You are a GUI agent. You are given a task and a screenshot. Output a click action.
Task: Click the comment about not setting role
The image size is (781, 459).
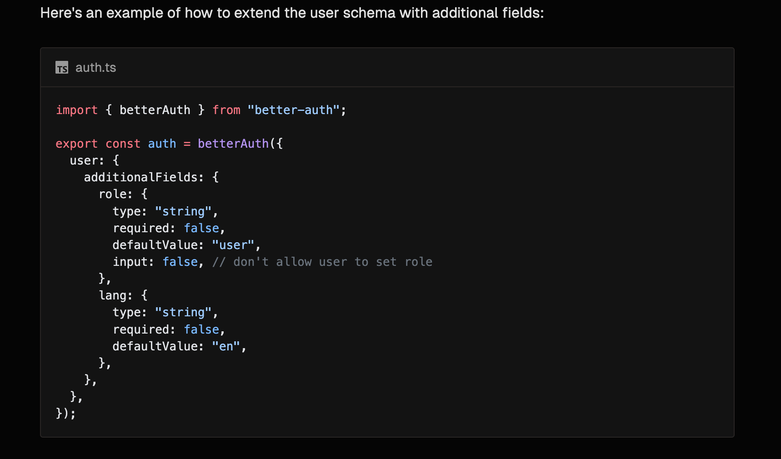pos(322,262)
